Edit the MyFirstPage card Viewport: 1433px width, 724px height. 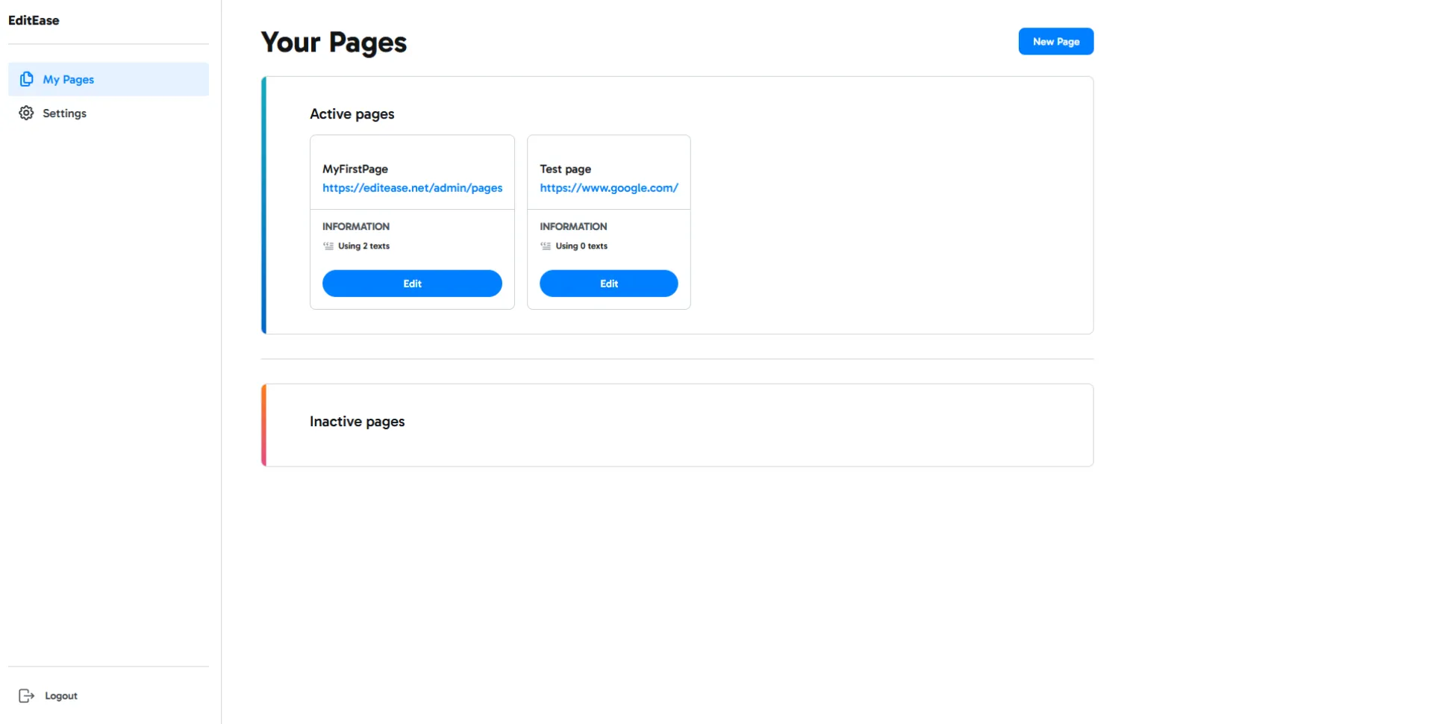pyautogui.click(x=412, y=284)
